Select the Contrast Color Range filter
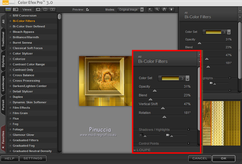 tap(29, 64)
